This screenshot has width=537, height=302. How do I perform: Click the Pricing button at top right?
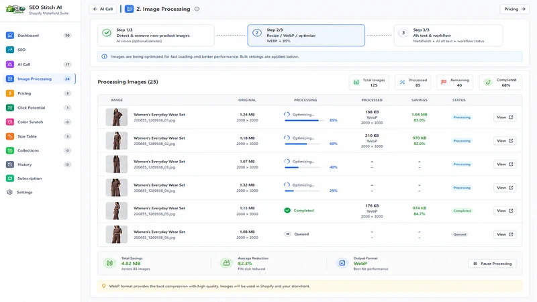(514, 9)
